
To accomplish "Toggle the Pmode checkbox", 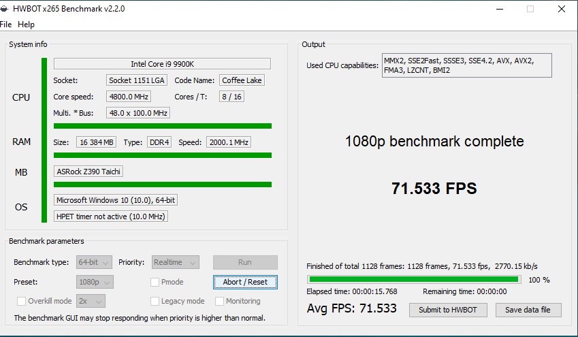I will point(155,282).
